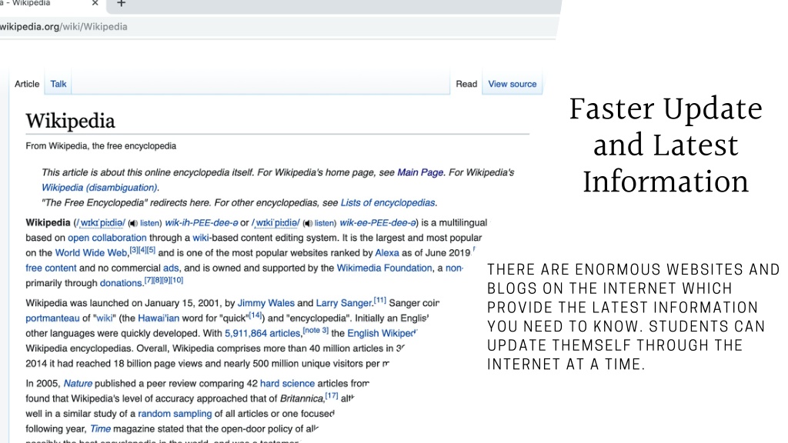788x443 pixels.
Task: Follow the portmanteau link
Action: pyautogui.click(x=52, y=318)
